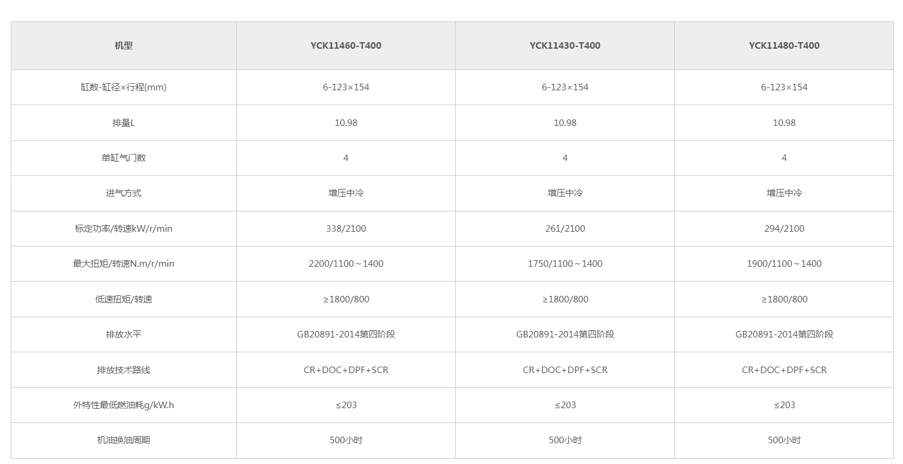Select the 排放水平 row label

tap(124, 334)
